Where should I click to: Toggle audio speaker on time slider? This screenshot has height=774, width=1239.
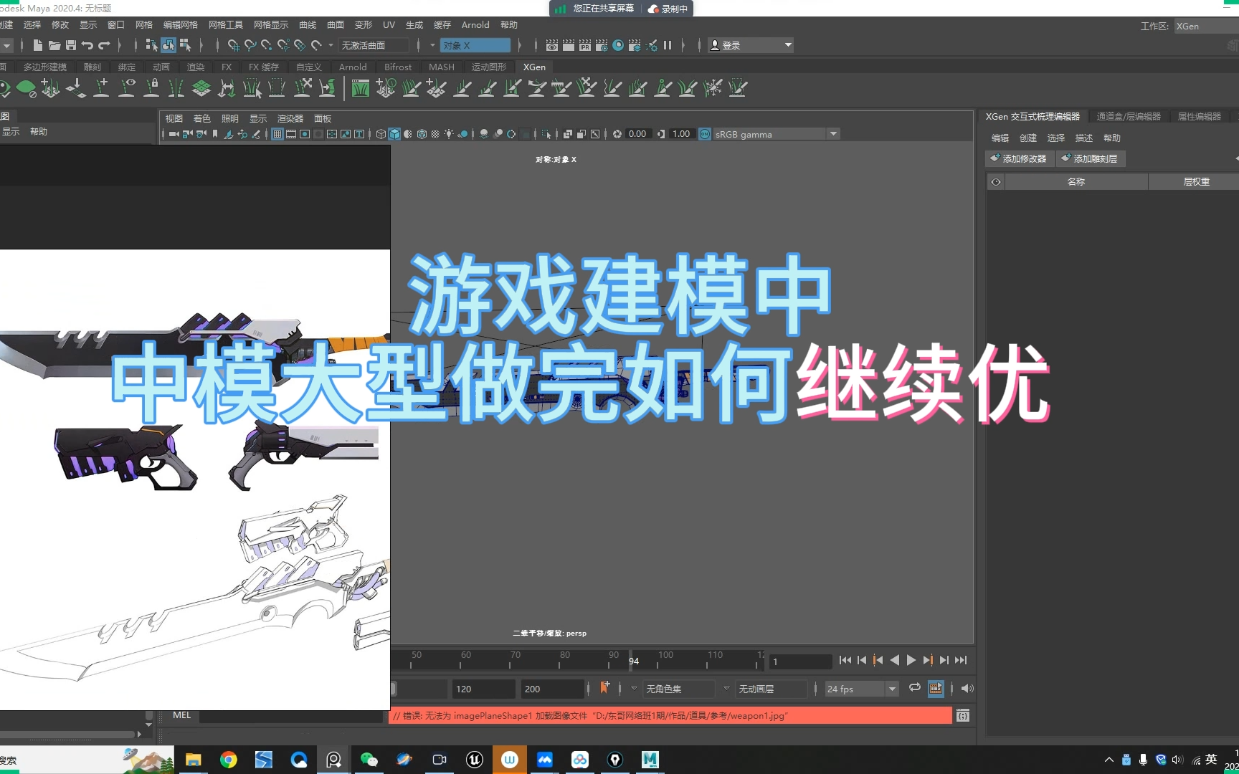967,688
